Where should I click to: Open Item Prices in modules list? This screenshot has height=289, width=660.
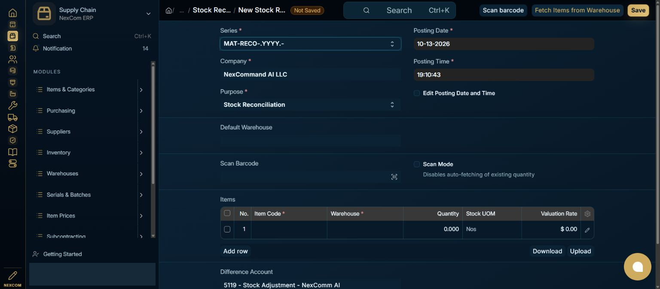pyautogui.click(x=61, y=216)
